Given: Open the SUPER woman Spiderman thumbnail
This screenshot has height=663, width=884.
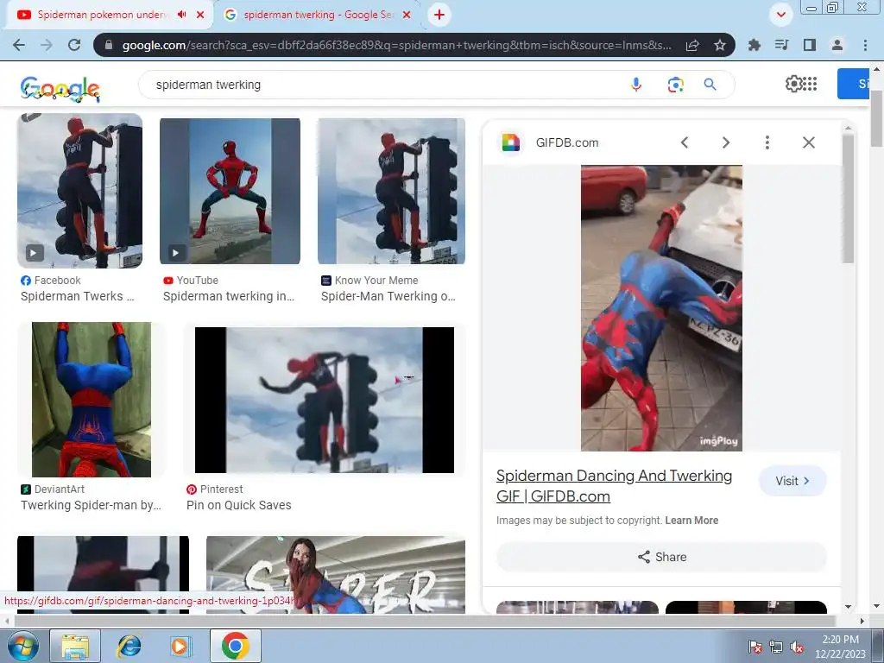Looking at the screenshot, I should tap(336, 574).
